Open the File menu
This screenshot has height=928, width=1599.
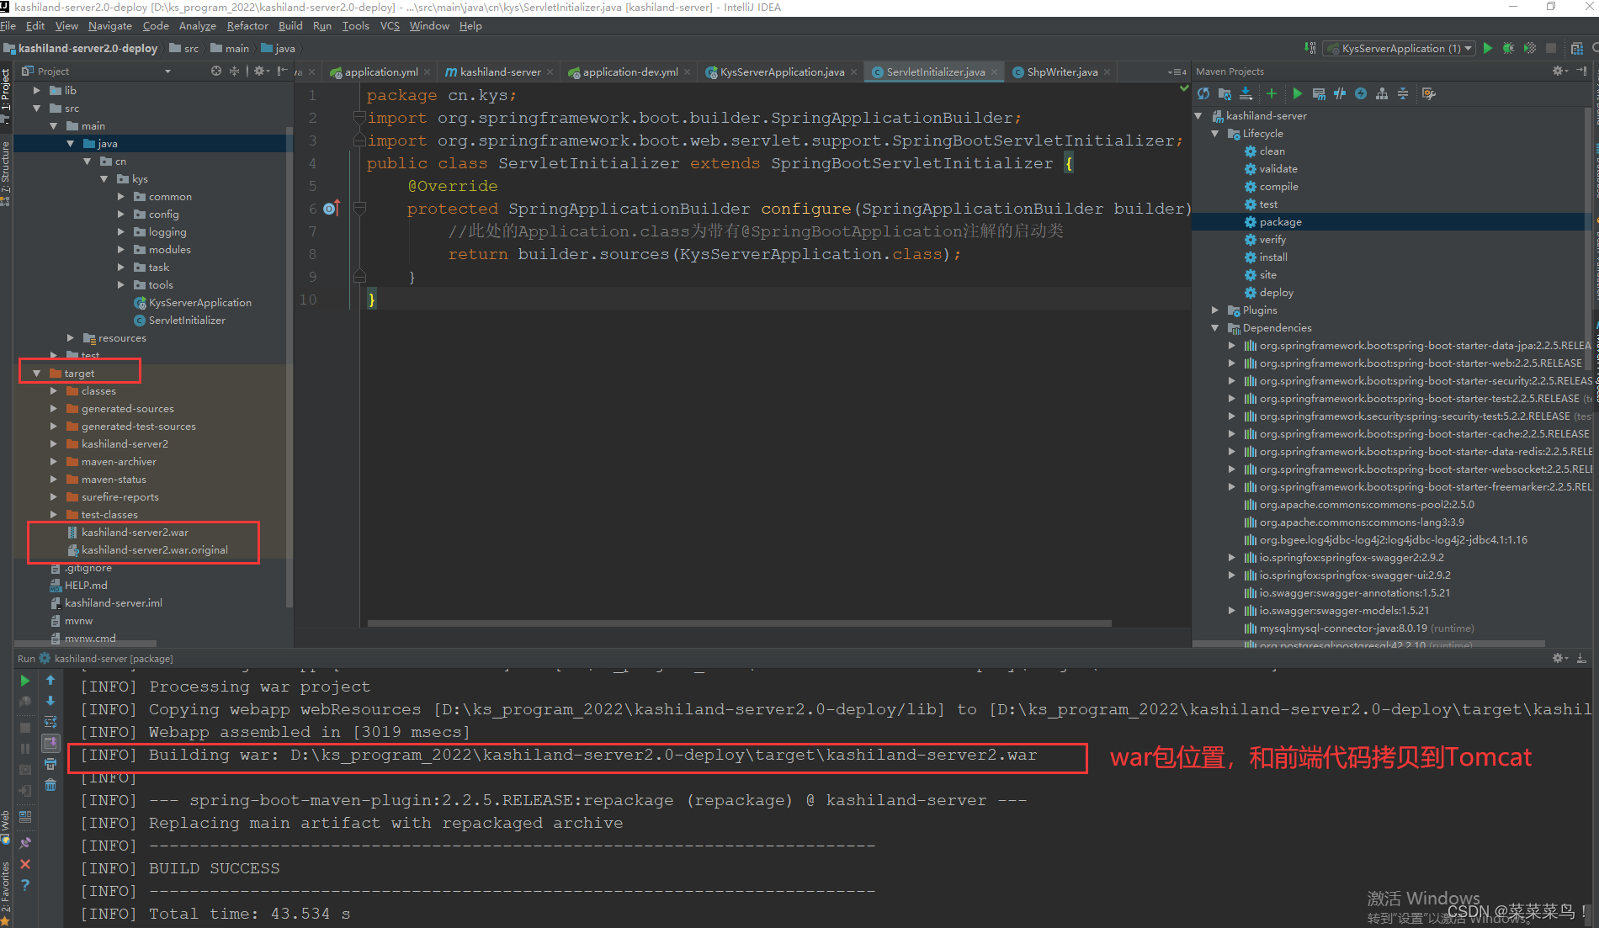pos(8,26)
